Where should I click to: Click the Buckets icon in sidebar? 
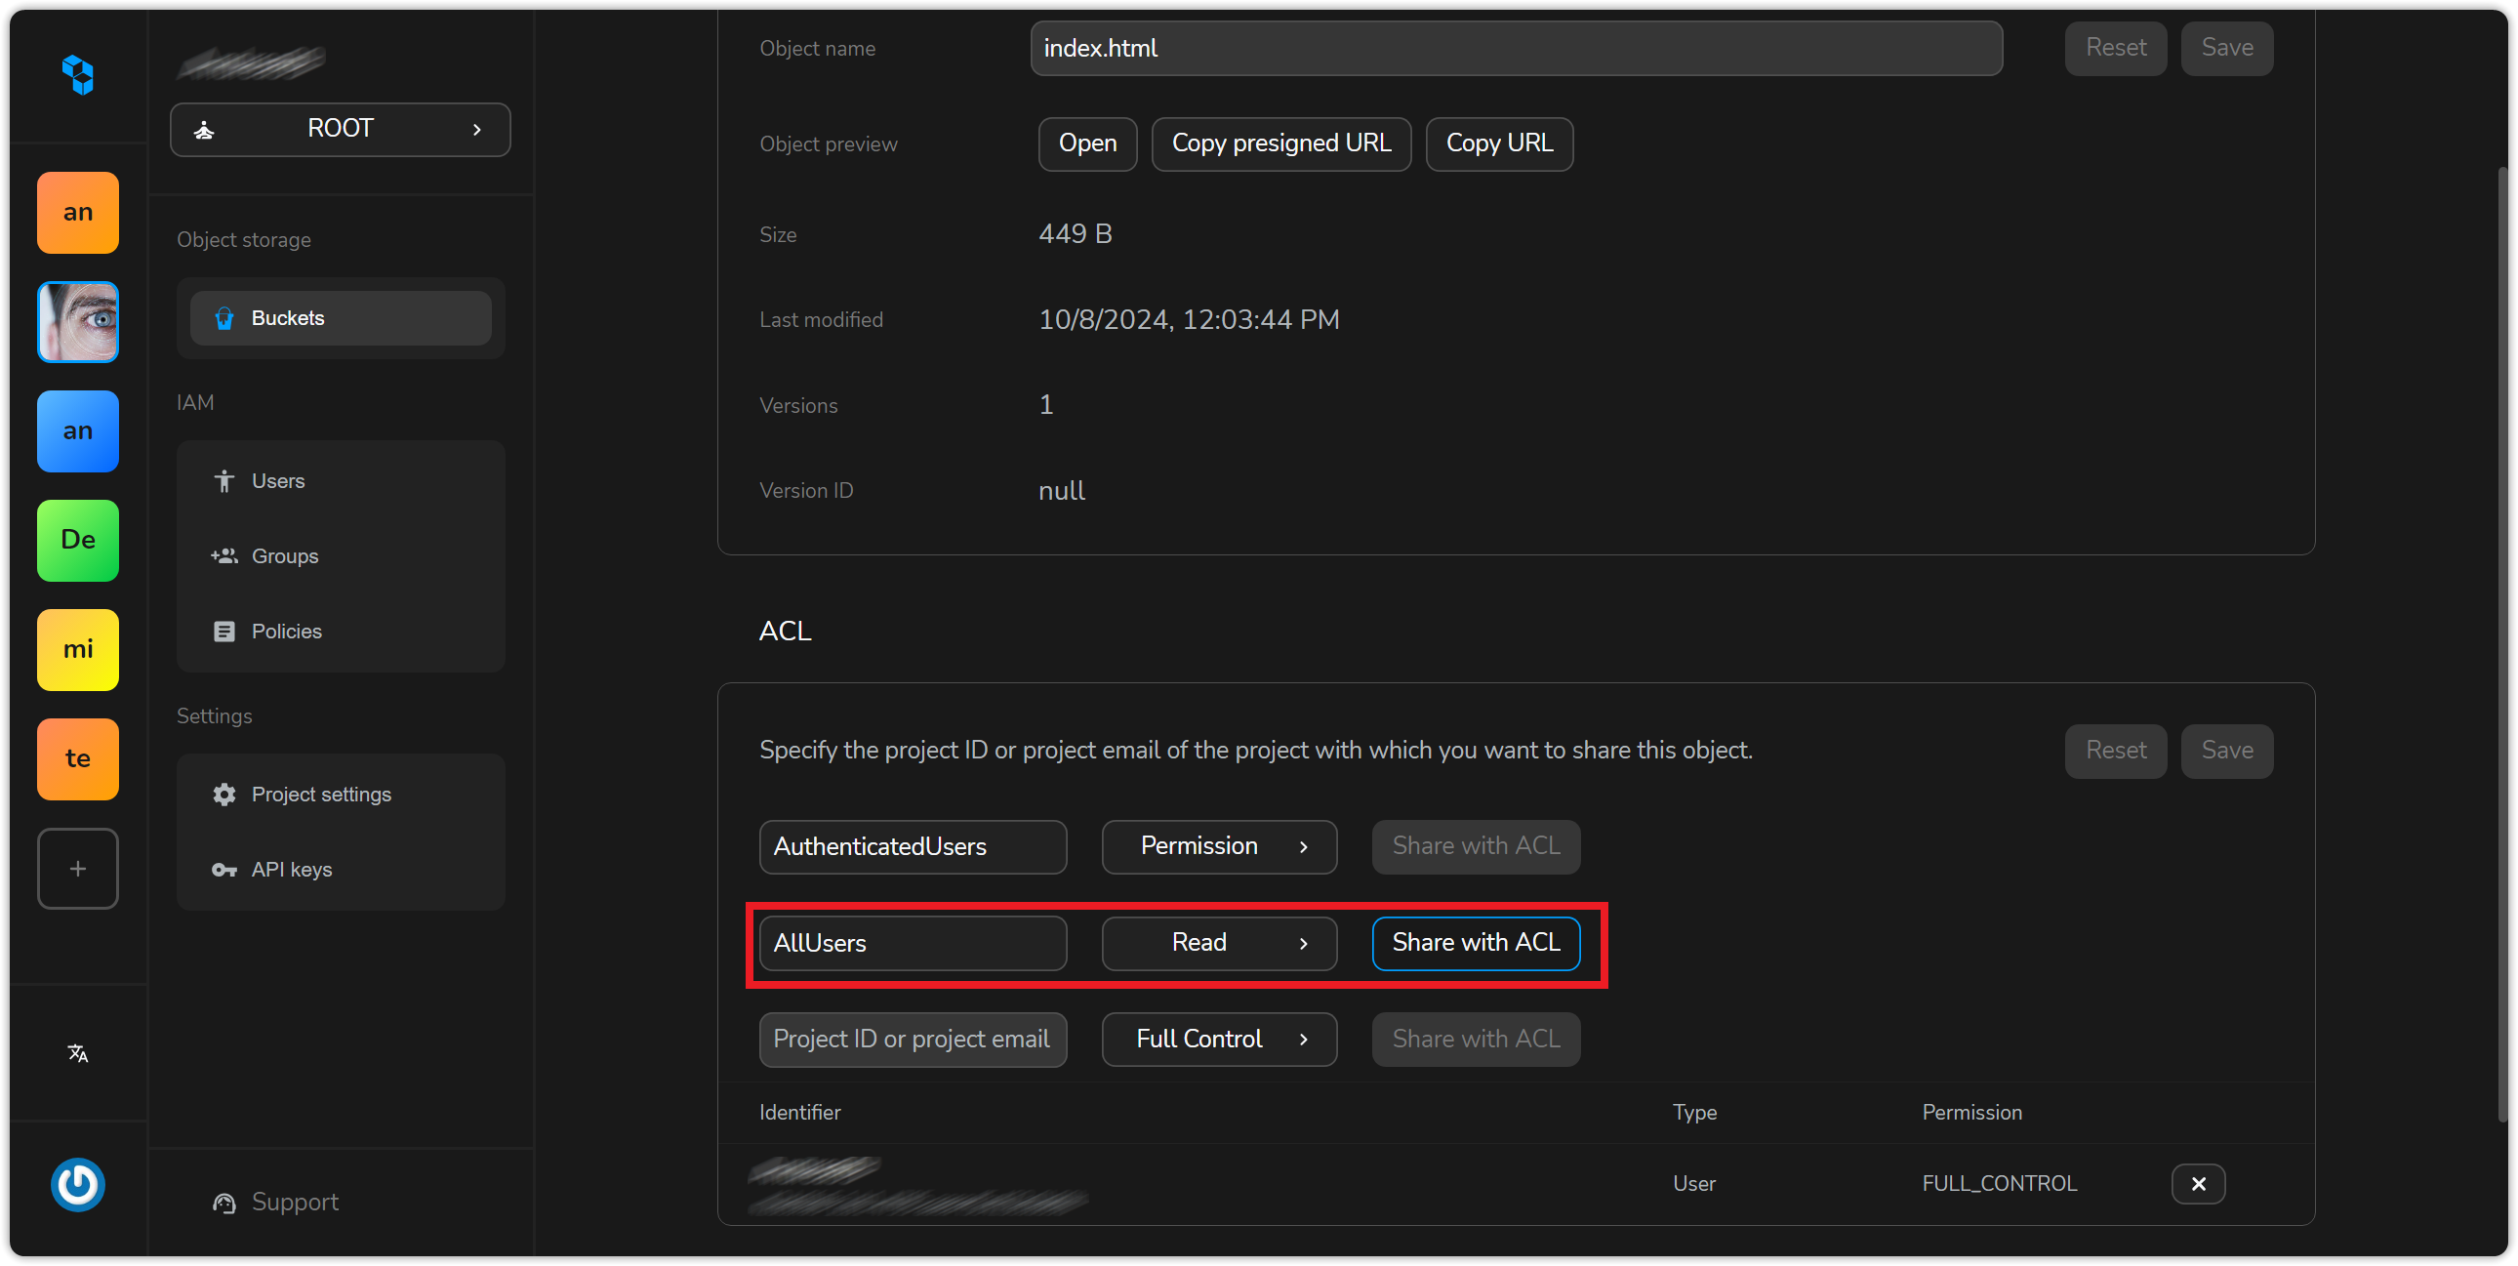(224, 318)
